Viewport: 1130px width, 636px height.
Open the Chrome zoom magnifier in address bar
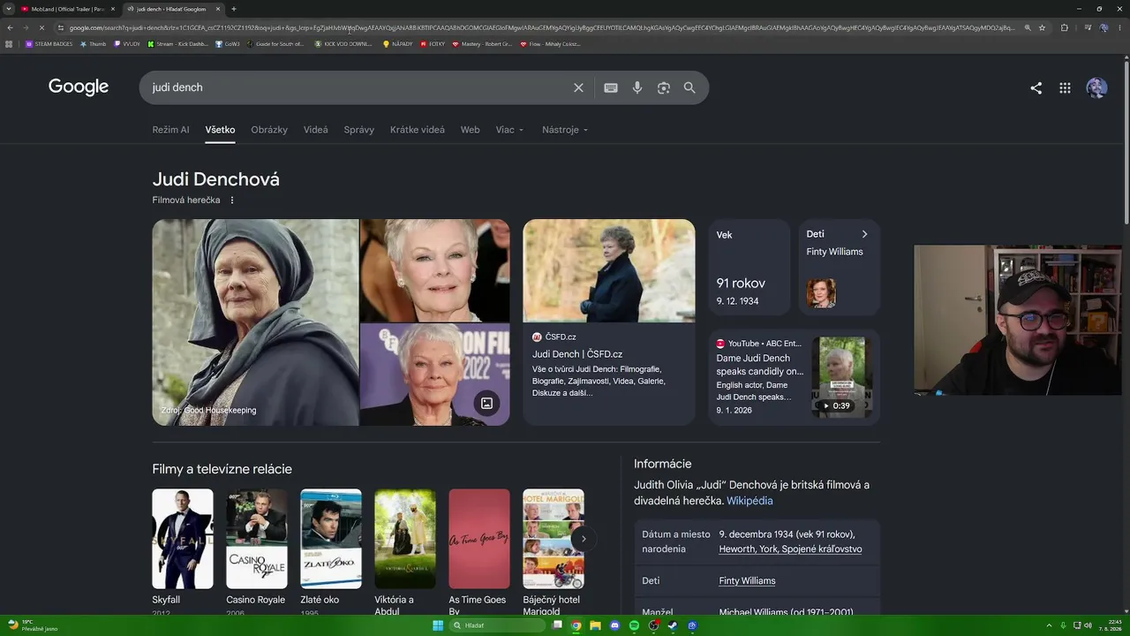click(x=1028, y=27)
